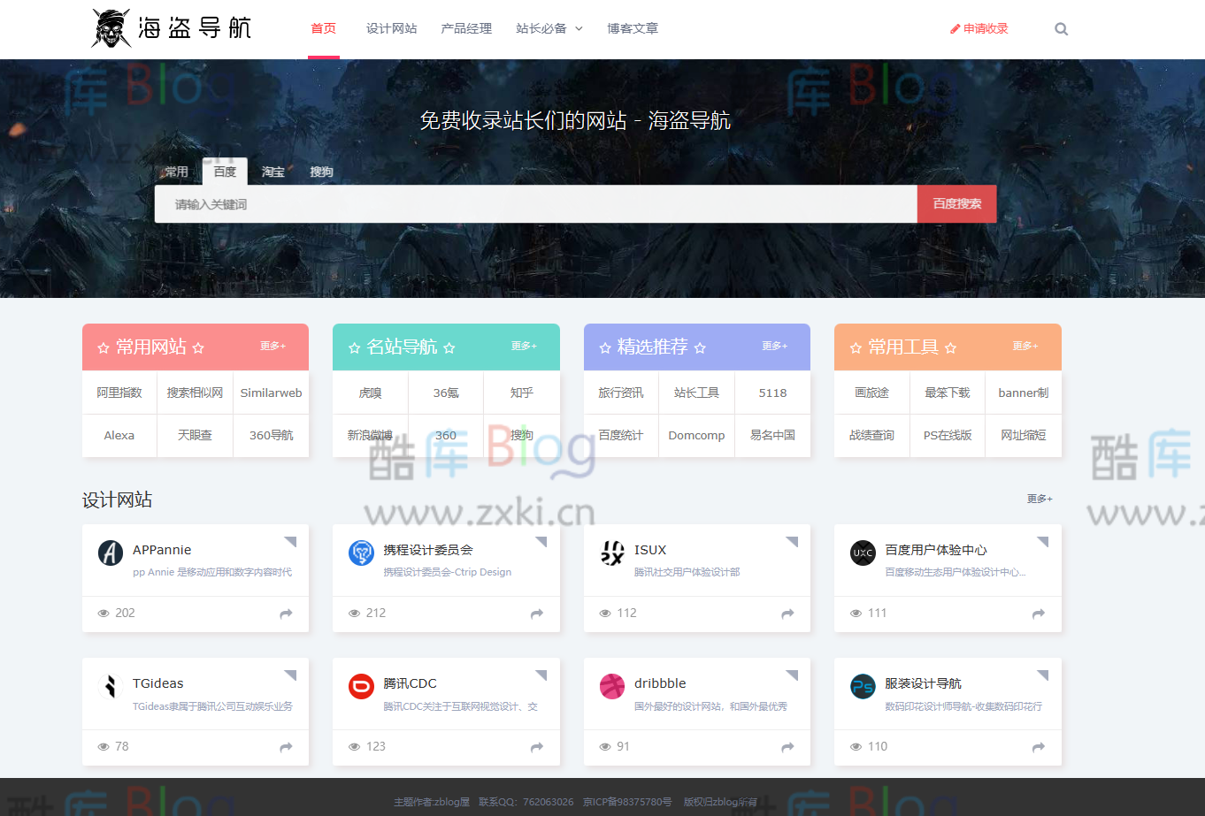1205x816 pixels.
Task: Switch to the 搜狗 search tab
Action: (320, 172)
